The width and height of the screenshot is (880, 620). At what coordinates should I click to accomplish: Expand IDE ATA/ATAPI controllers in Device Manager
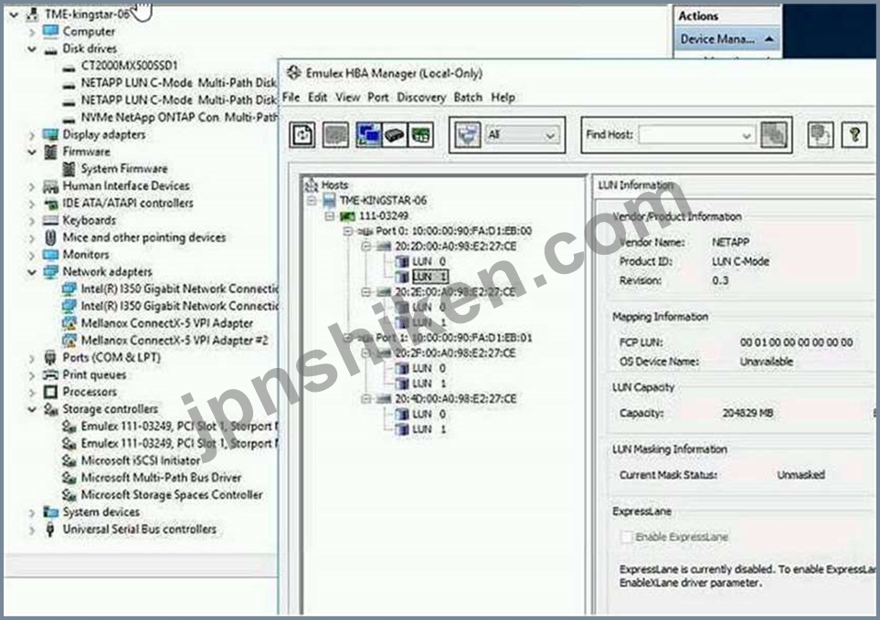pyautogui.click(x=32, y=204)
